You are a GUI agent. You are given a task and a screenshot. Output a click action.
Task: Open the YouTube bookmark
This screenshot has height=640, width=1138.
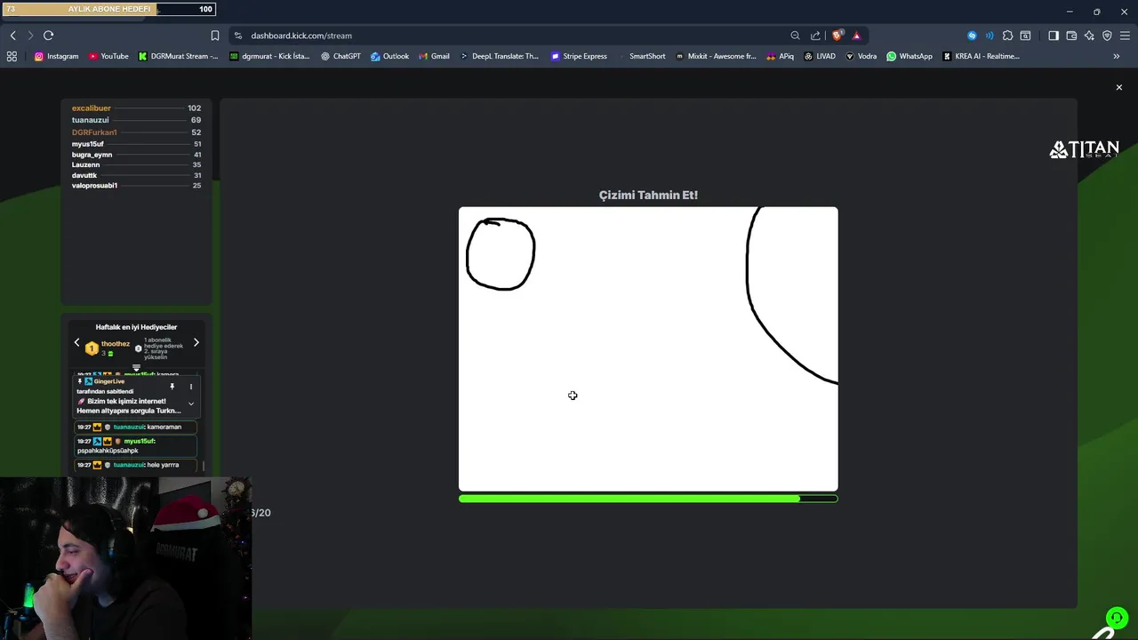pos(108,56)
